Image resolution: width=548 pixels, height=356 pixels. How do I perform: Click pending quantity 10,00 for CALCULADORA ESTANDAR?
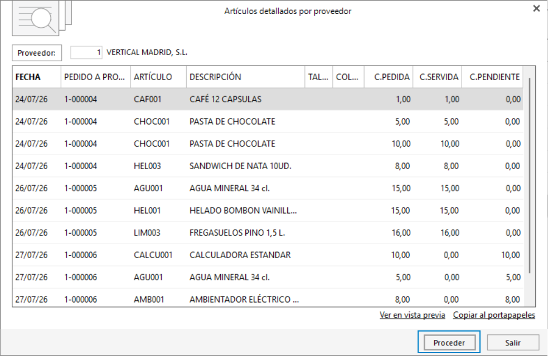pyautogui.click(x=511, y=255)
